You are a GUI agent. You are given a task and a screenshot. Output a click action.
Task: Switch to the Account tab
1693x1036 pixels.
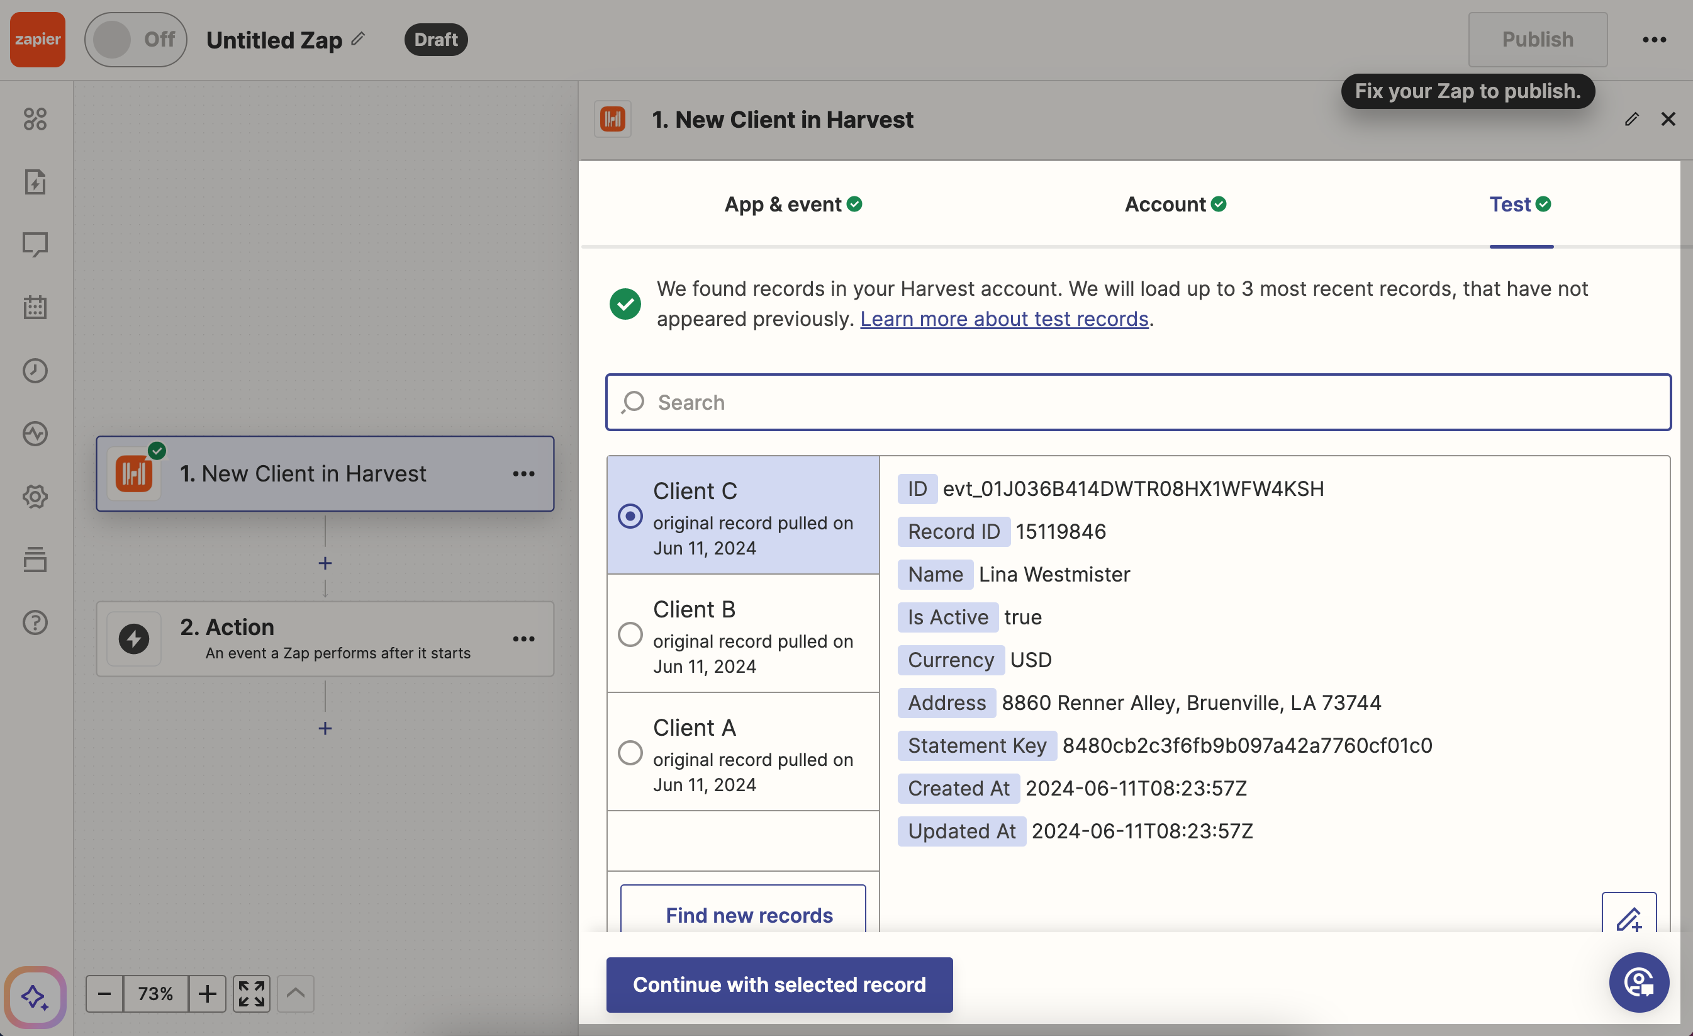(1175, 204)
